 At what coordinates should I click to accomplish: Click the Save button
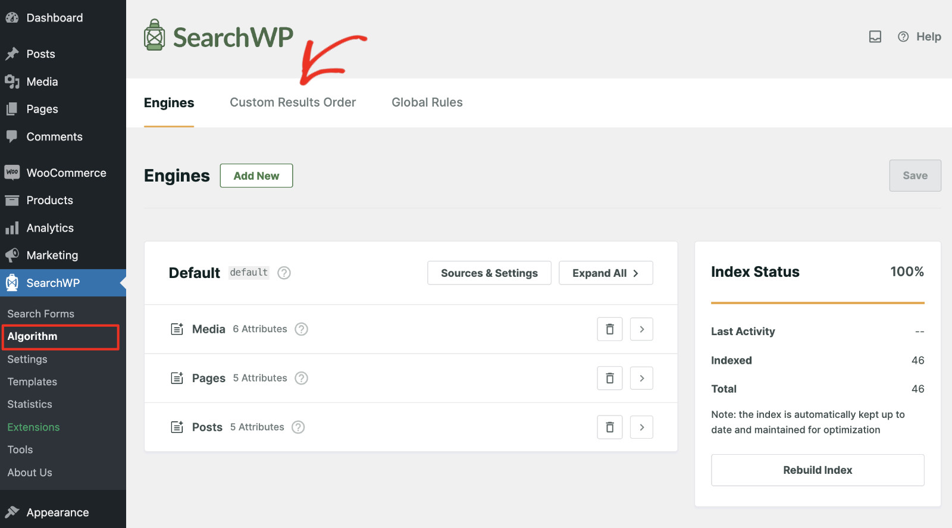(x=915, y=176)
